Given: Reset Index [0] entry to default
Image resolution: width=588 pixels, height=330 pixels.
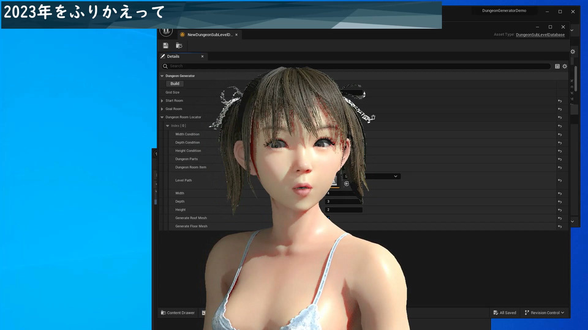Looking at the screenshot, I should tap(559, 126).
